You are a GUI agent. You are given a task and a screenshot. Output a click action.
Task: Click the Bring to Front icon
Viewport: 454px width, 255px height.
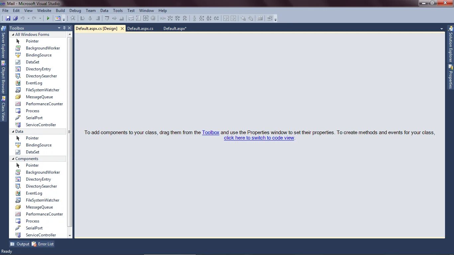pos(243,18)
